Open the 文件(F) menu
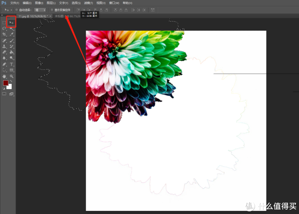 tap(15, 3)
